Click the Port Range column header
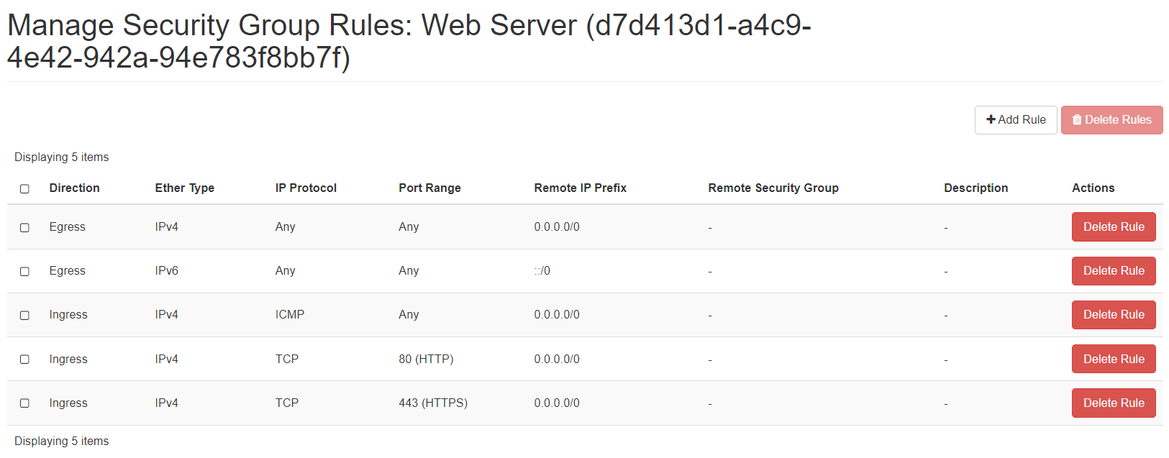This screenshot has width=1169, height=458. tap(429, 188)
